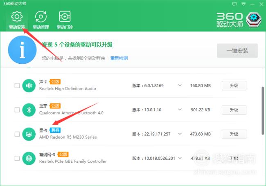266x186 pixels.
Task: Expand version dropdown for 22.19.171.257
Action: [x=180, y=134]
